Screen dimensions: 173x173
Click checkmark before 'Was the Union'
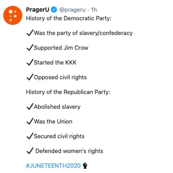(x=29, y=121)
